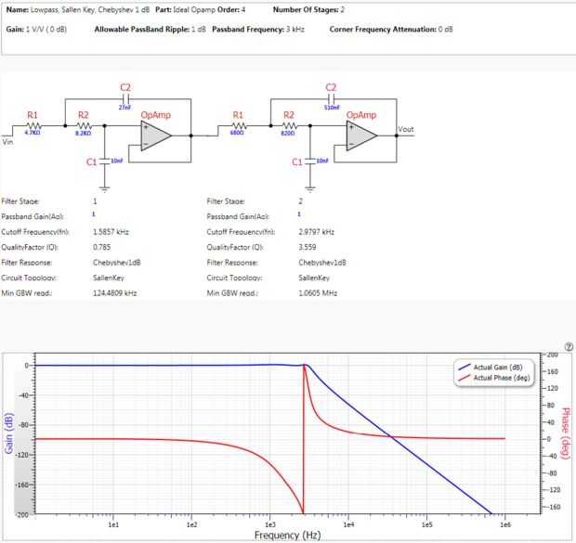Click the 27nF C2 capacitor symbol

(x=125, y=98)
